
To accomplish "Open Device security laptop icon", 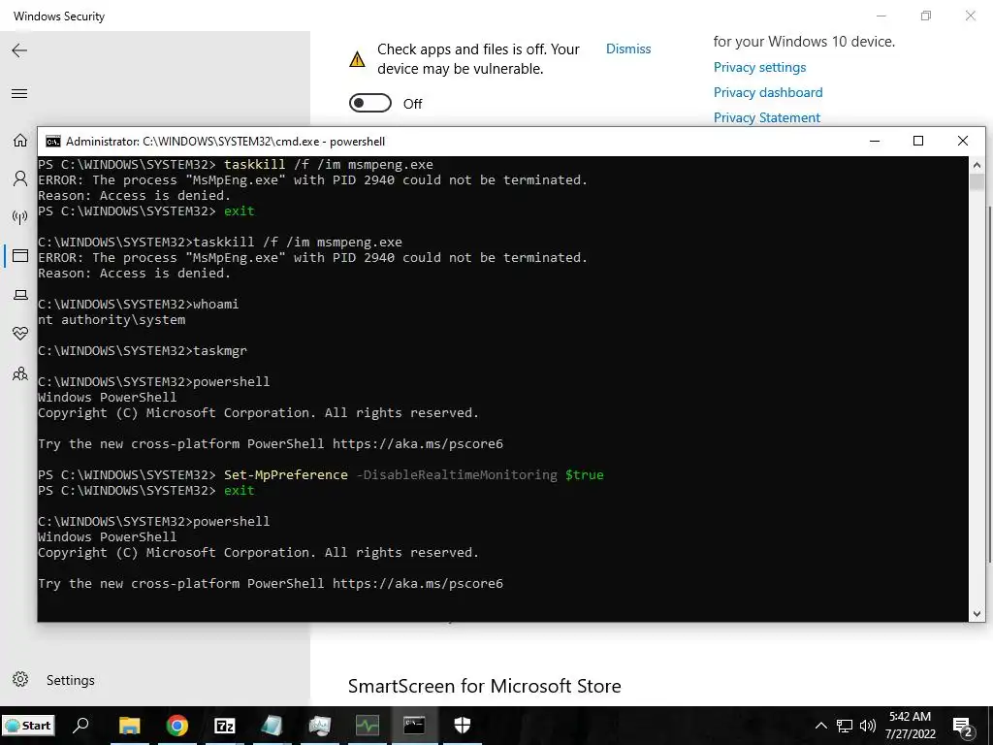I will pyautogui.click(x=20, y=295).
